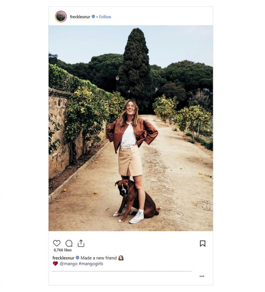The width and height of the screenshot is (265, 292).
Task: View who liked via 6,766 likes
Action: pos(63,250)
